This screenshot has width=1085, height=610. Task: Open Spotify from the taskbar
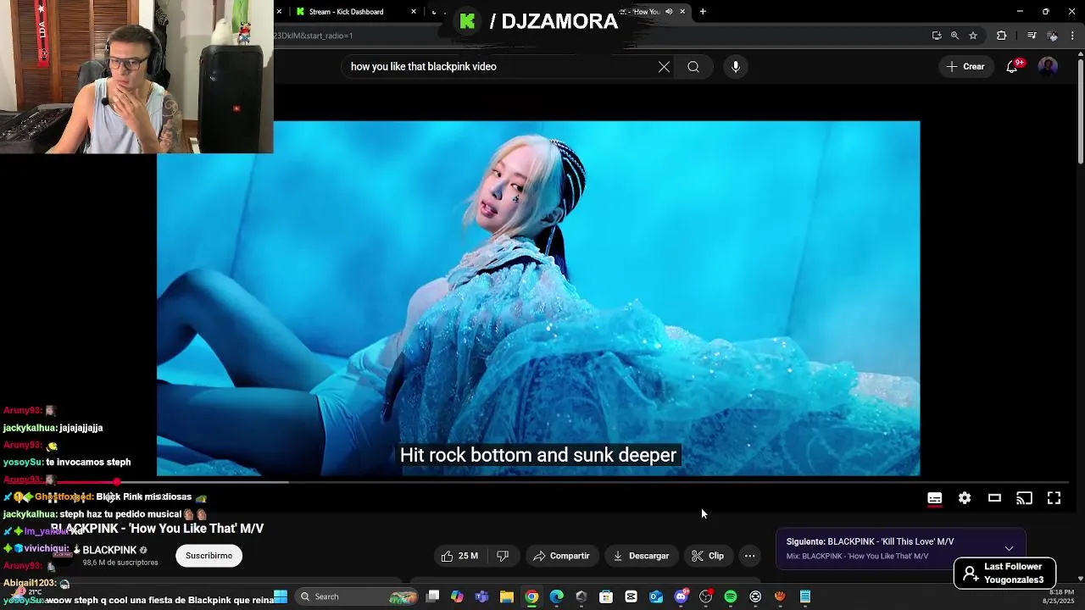[731, 596]
